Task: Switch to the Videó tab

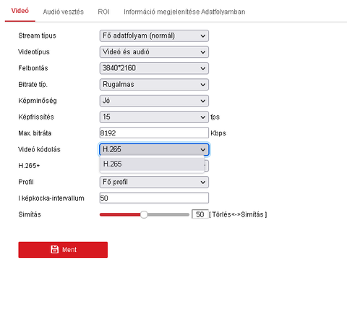Action: click(20, 11)
